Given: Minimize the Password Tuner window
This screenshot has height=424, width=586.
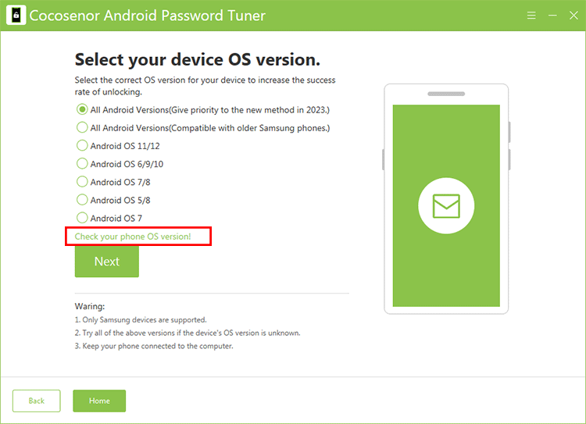Looking at the screenshot, I should click(552, 16).
